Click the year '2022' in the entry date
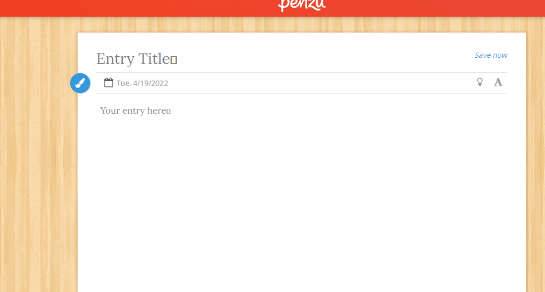This screenshot has width=545, height=292. [x=159, y=83]
